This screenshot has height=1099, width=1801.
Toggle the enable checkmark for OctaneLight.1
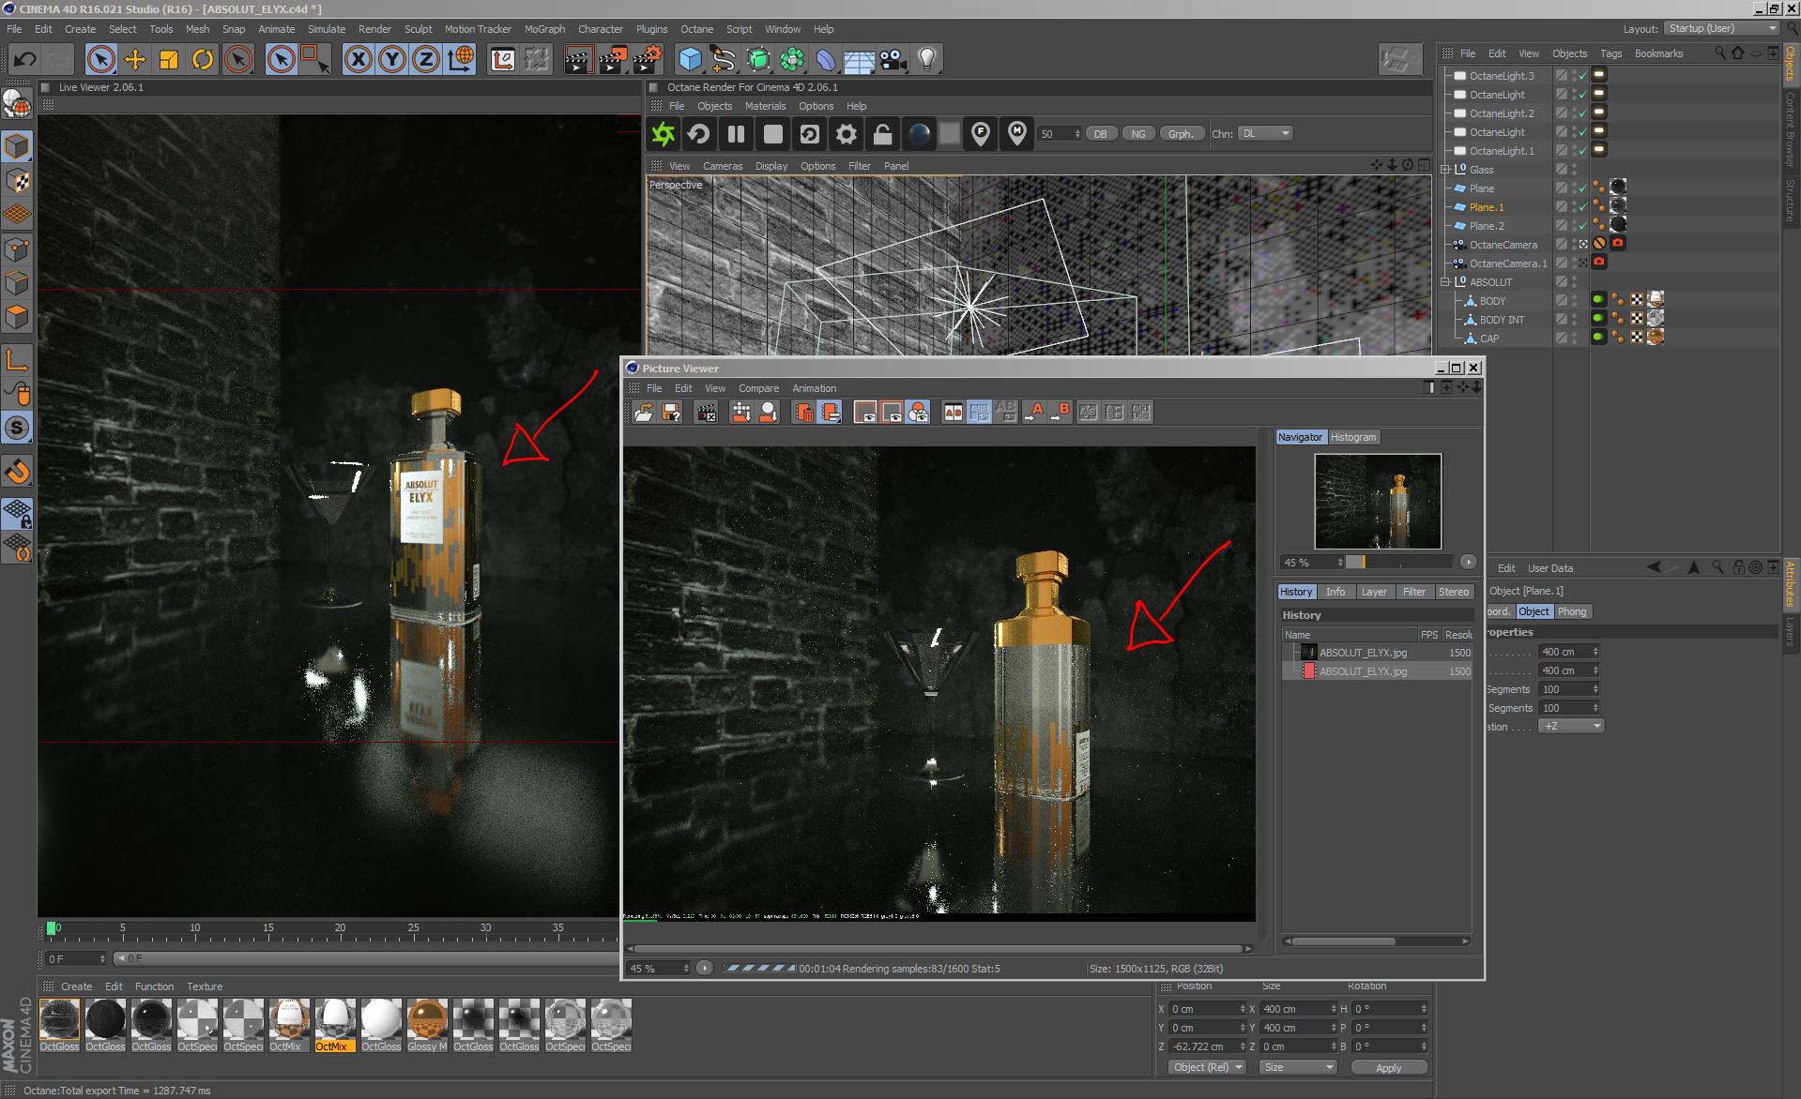click(1582, 151)
